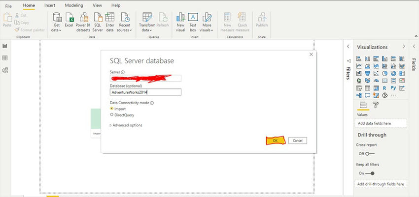Switch to Data view in left sidebar

point(5,58)
